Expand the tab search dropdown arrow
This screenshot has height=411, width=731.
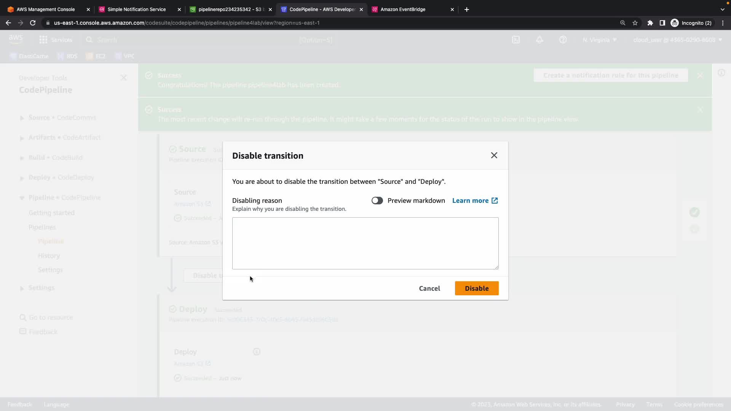[x=722, y=10]
